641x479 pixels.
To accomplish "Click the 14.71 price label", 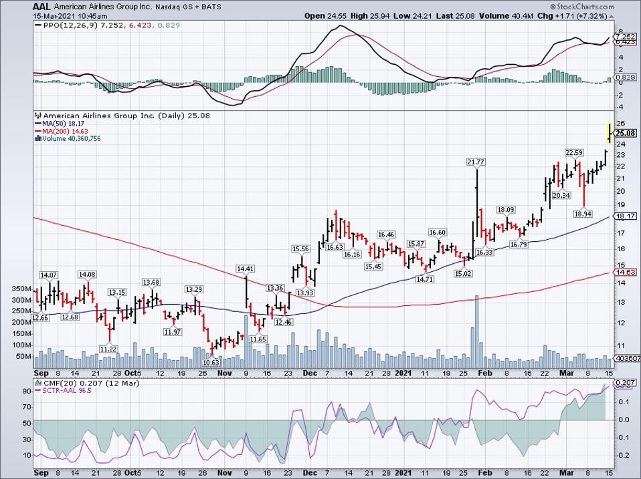I will coord(424,279).
